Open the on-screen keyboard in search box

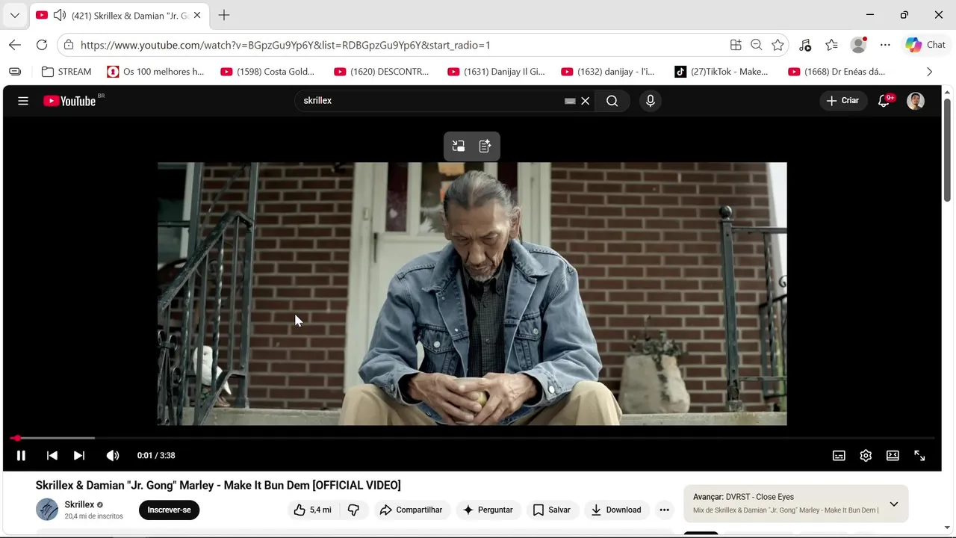570,101
